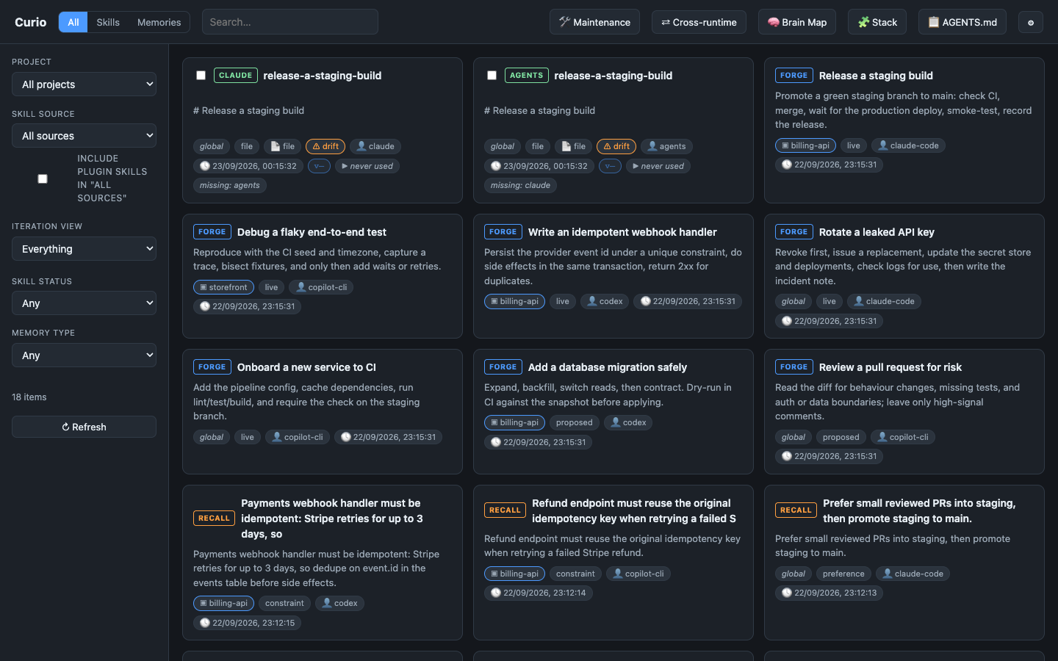Open the Write an idempotent webhook handler card
This screenshot has height=661, width=1058.
pos(613,276)
